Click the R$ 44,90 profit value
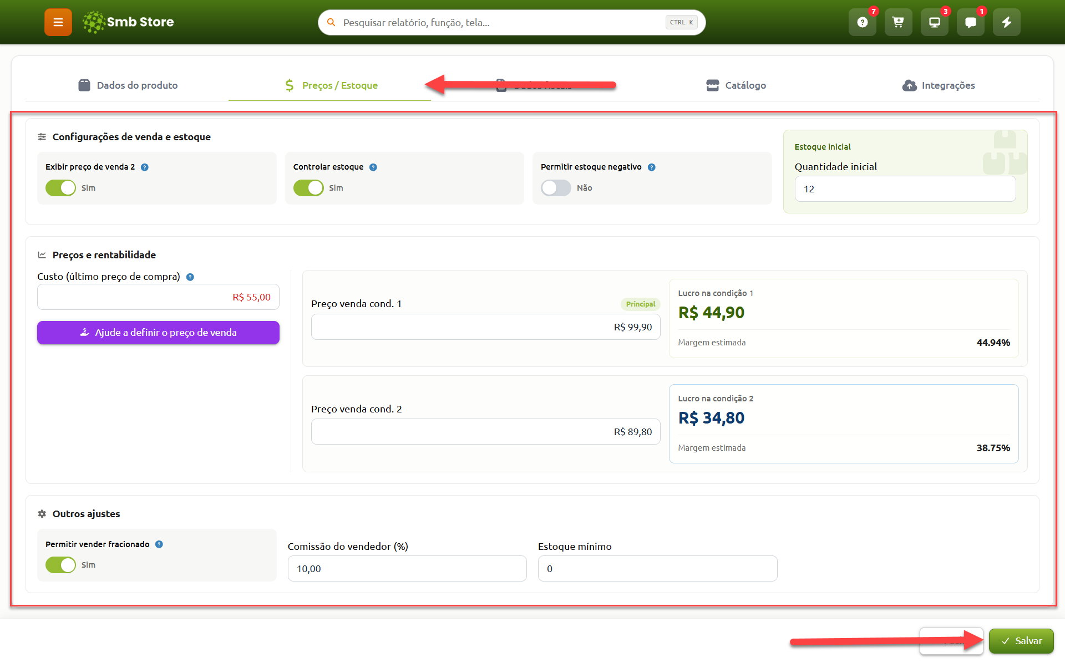Image resolution: width=1065 pixels, height=663 pixels. pos(711,313)
